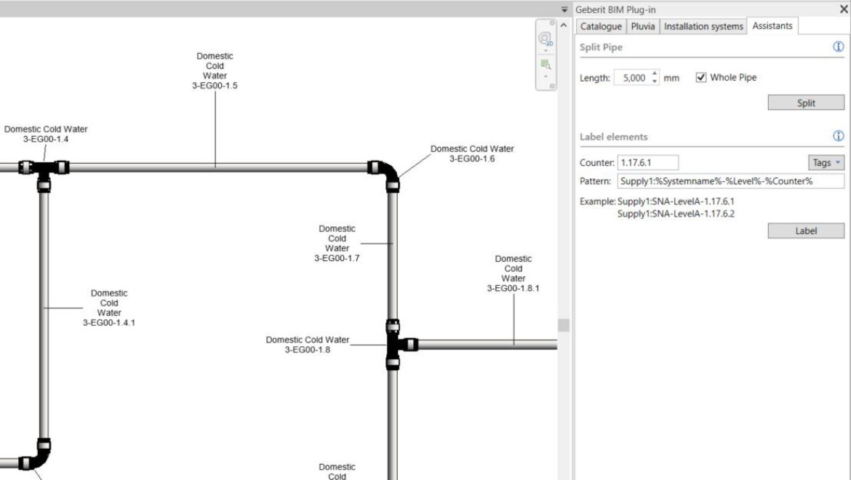Screen dimensions: 851x480
Task: Open info for Split Pipe section
Action: click(838, 47)
